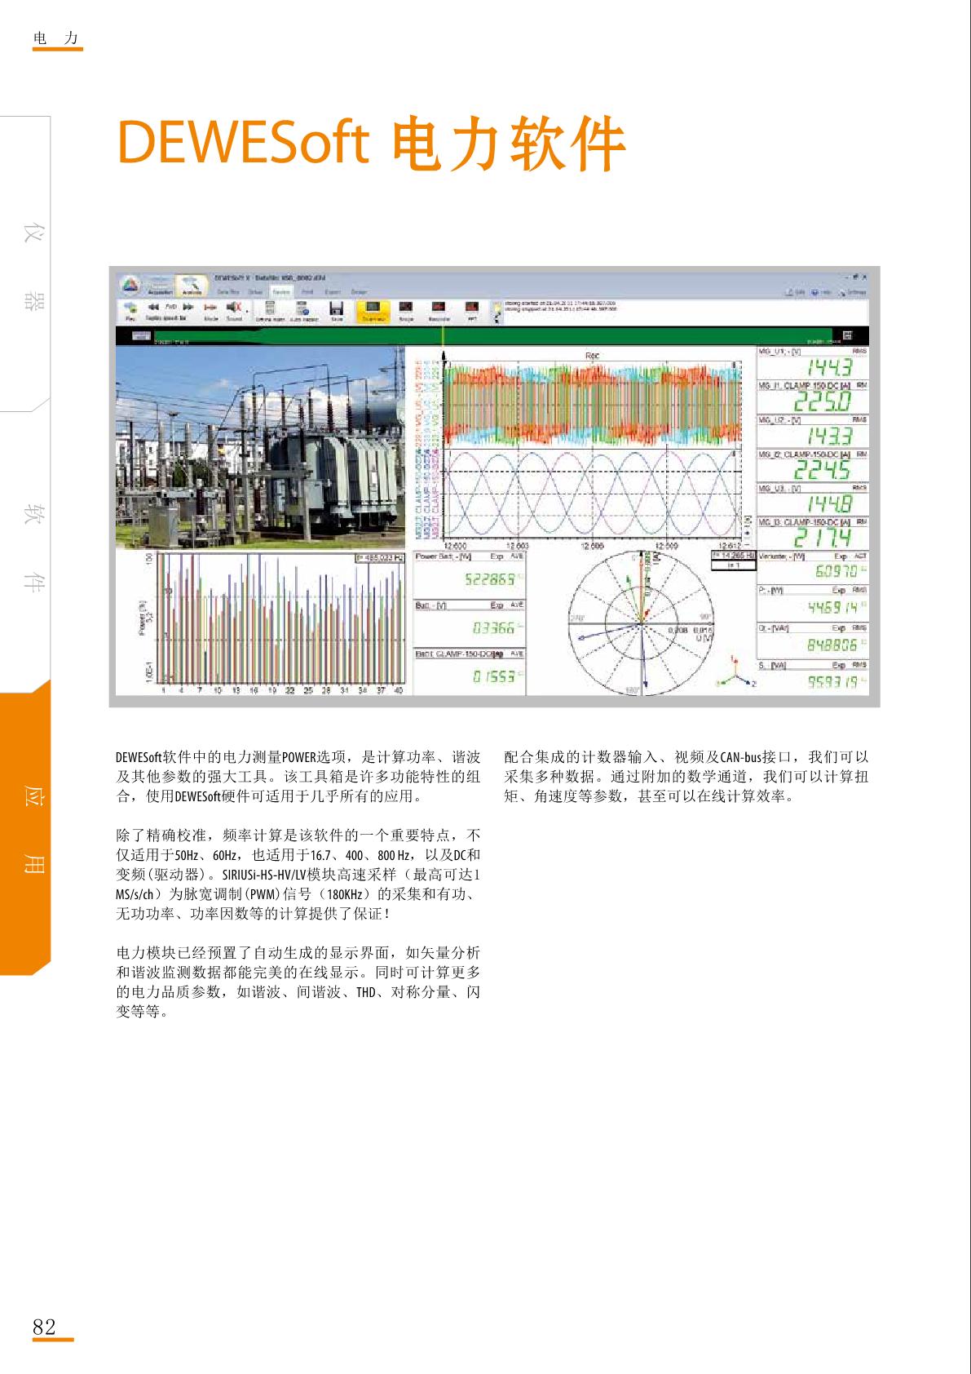Click the Batt voltage meter value 03366
971x1374 pixels.
[x=494, y=627]
